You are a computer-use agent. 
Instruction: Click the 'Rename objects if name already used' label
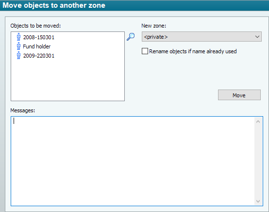pos(193,51)
